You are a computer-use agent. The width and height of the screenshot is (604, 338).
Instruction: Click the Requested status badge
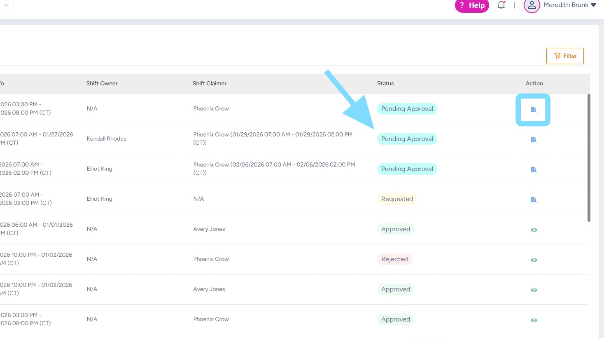(397, 199)
